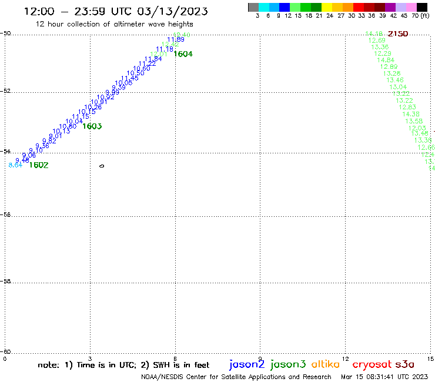
Task: Click the -58 latitude axis label
Action: click(x=5, y=282)
